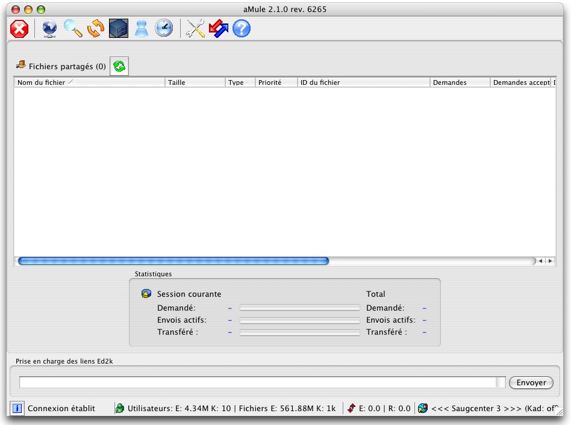Sort by the Nom du fichier column
The image size is (571, 425).
[89, 82]
